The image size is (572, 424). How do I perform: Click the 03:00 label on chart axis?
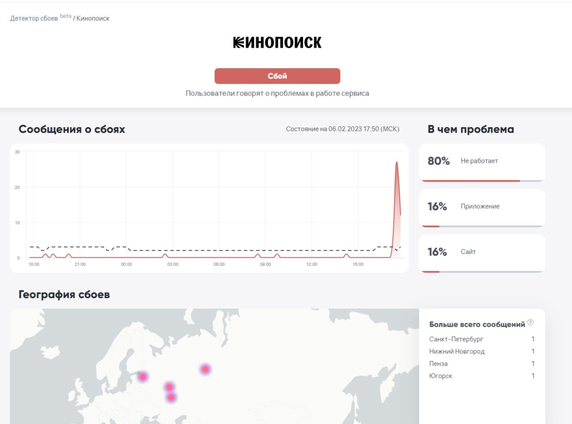coord(172,264)
